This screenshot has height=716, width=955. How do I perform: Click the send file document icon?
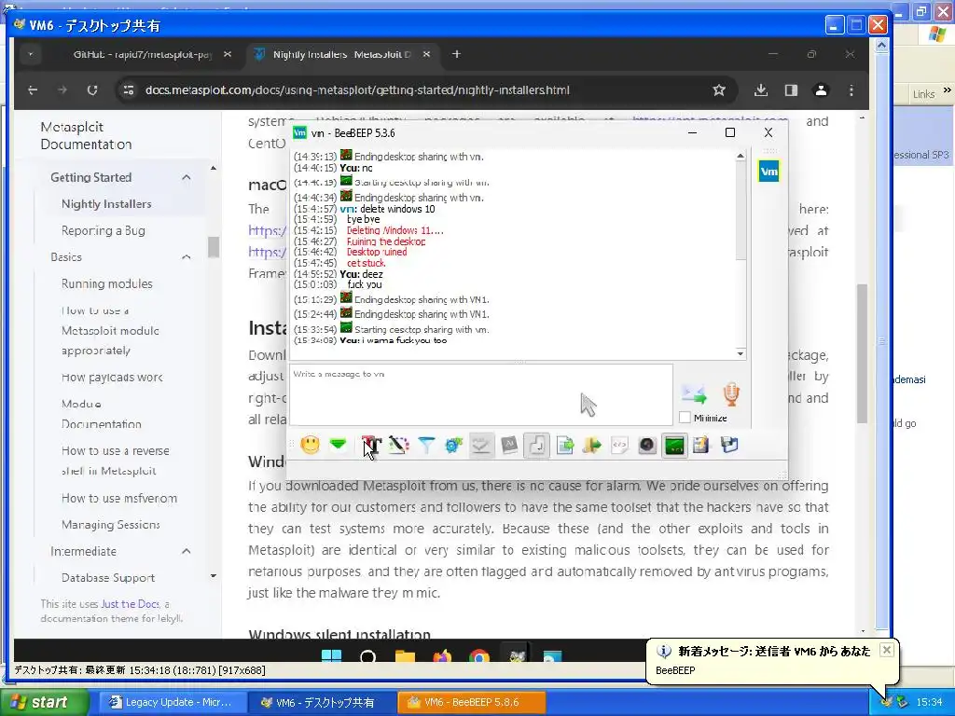click(564, 445)
